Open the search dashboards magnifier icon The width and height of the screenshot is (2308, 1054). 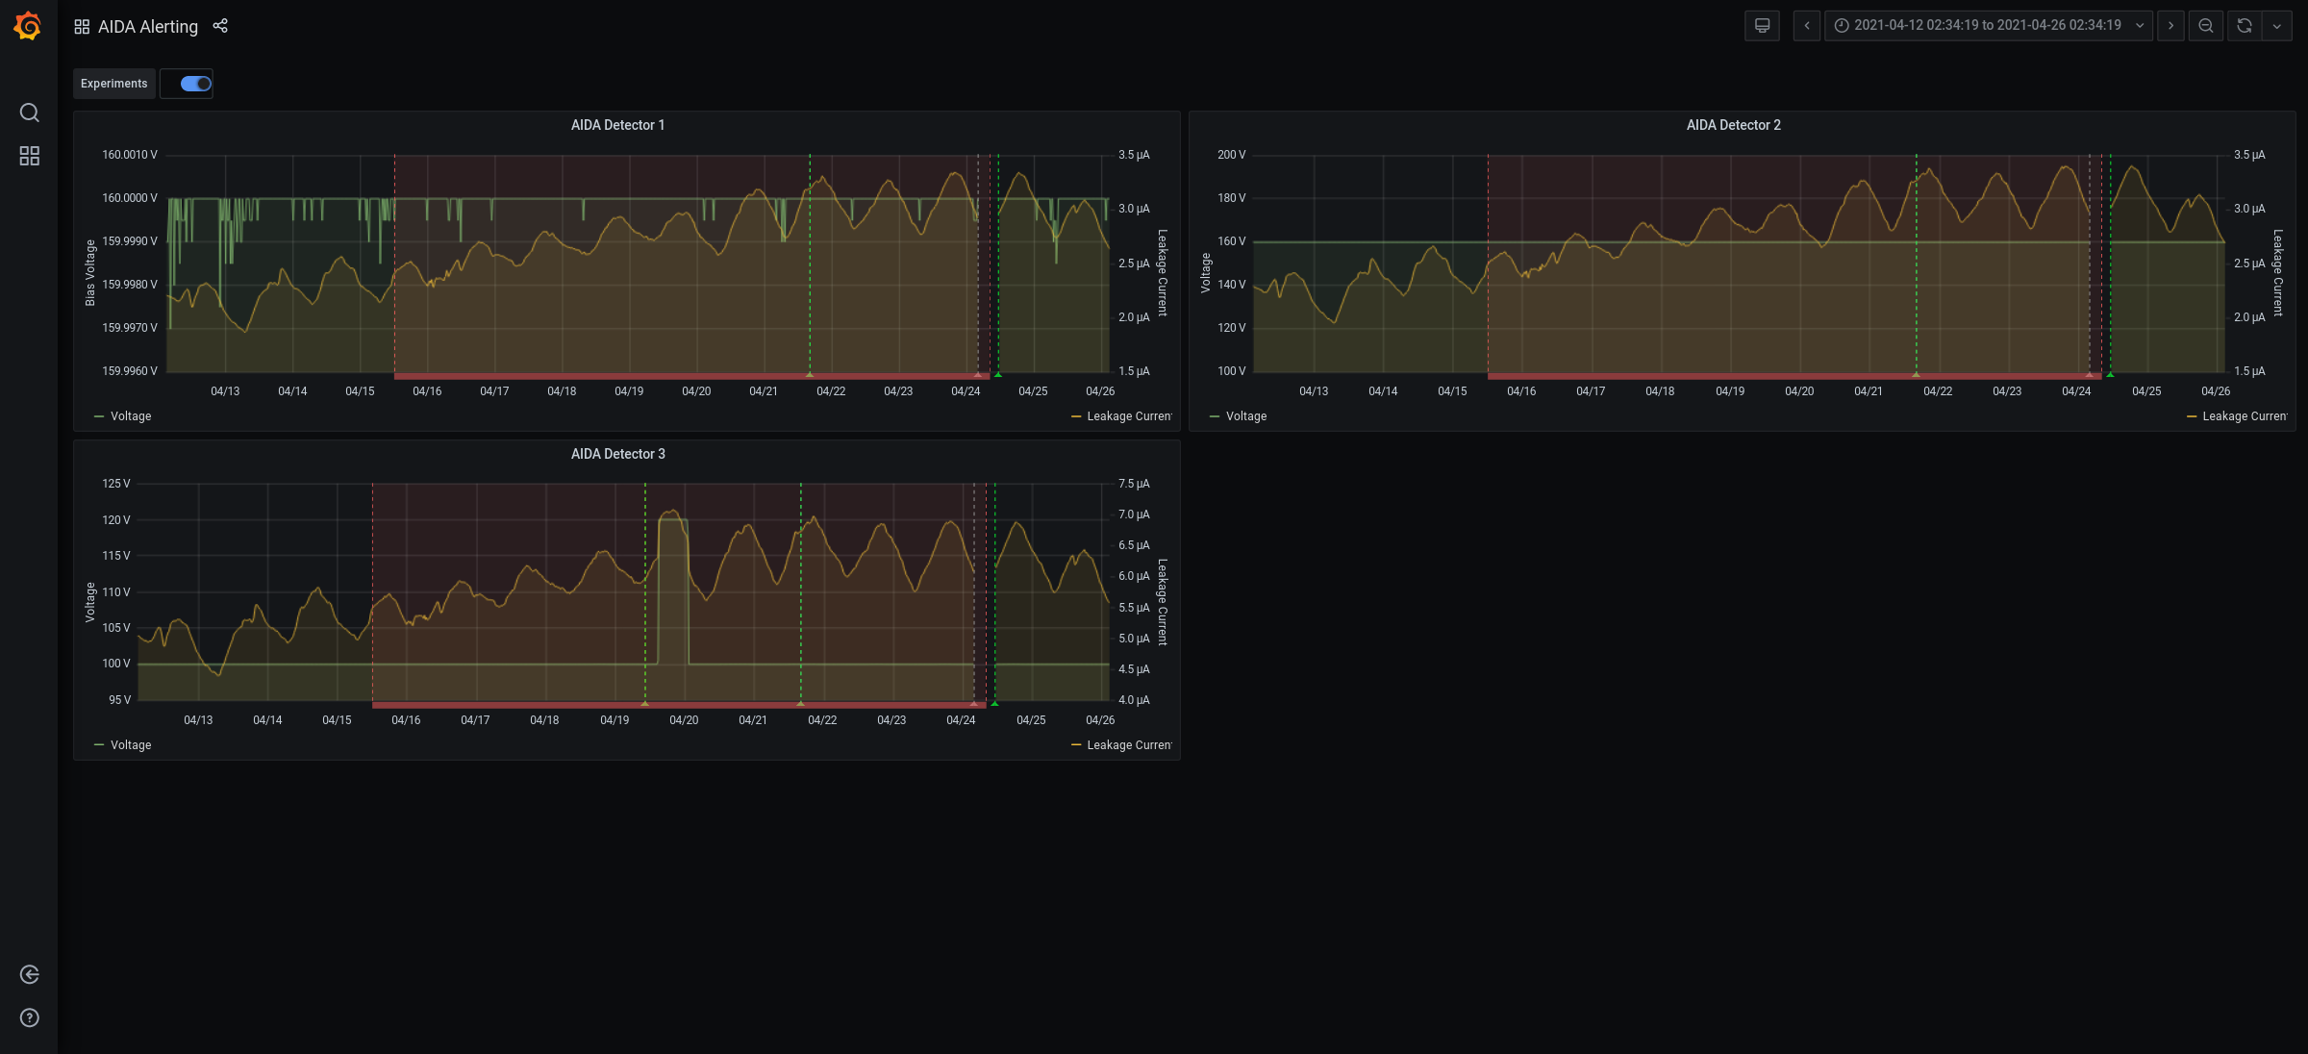[x=30, y=113]
